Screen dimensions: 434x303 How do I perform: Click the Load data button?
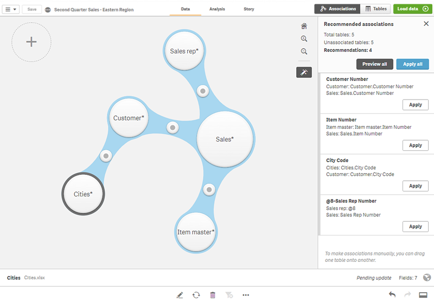click(x=412, y=9)
